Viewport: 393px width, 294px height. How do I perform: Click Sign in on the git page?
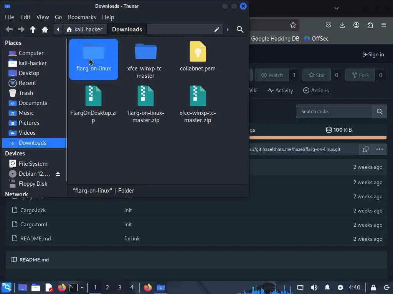click(x=373, y=54)
